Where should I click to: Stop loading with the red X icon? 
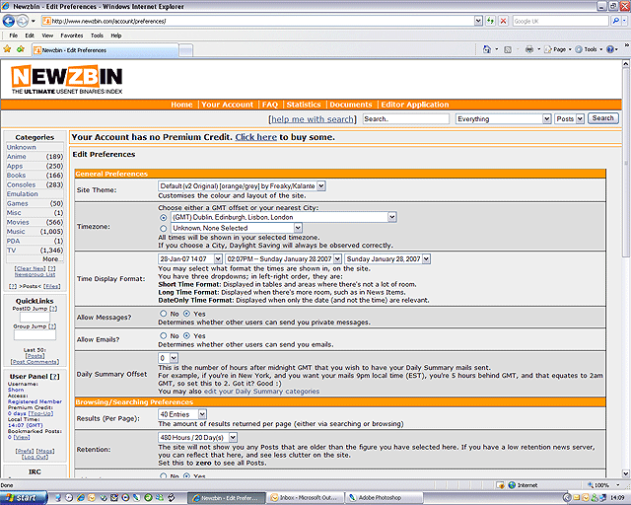tap(503, 21)
